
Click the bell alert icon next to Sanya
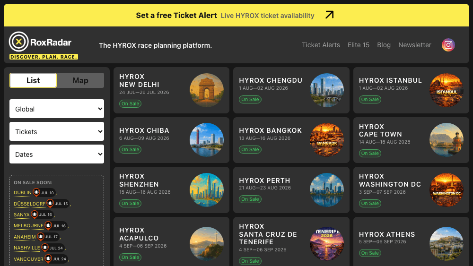pos(35,214)
